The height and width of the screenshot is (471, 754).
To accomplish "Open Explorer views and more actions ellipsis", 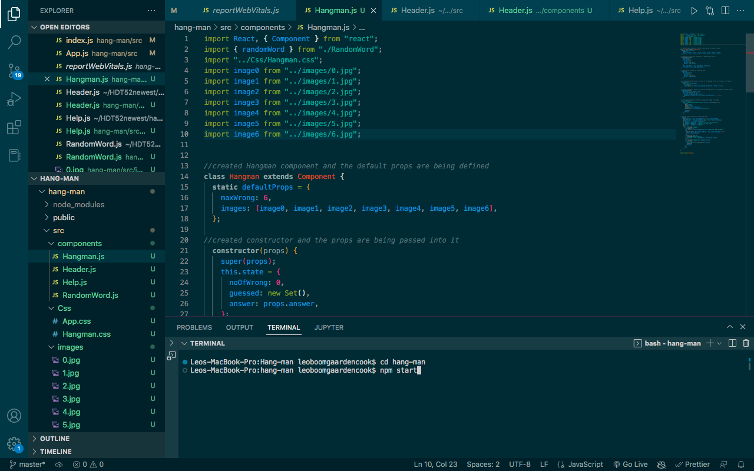I will [152, 11].
